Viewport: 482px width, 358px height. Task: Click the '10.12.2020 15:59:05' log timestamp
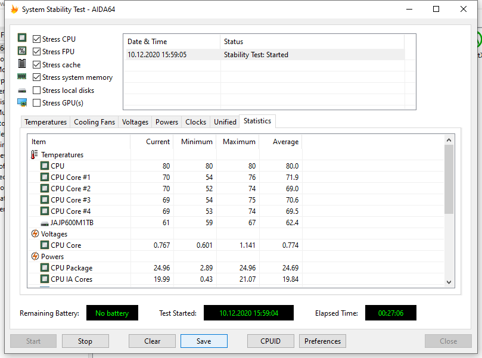(x=157, y=55)
